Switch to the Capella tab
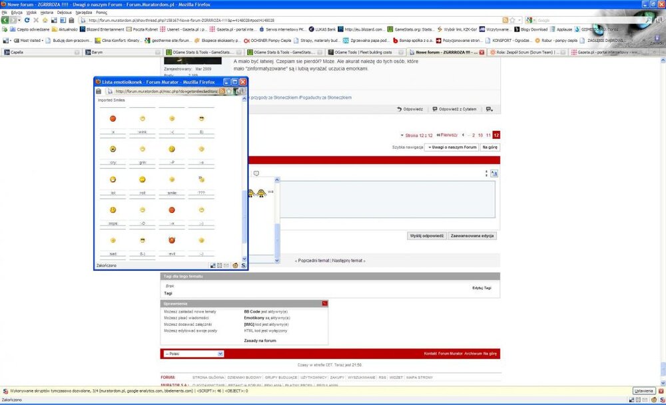666x405 pixels. (x=17, y=51)
